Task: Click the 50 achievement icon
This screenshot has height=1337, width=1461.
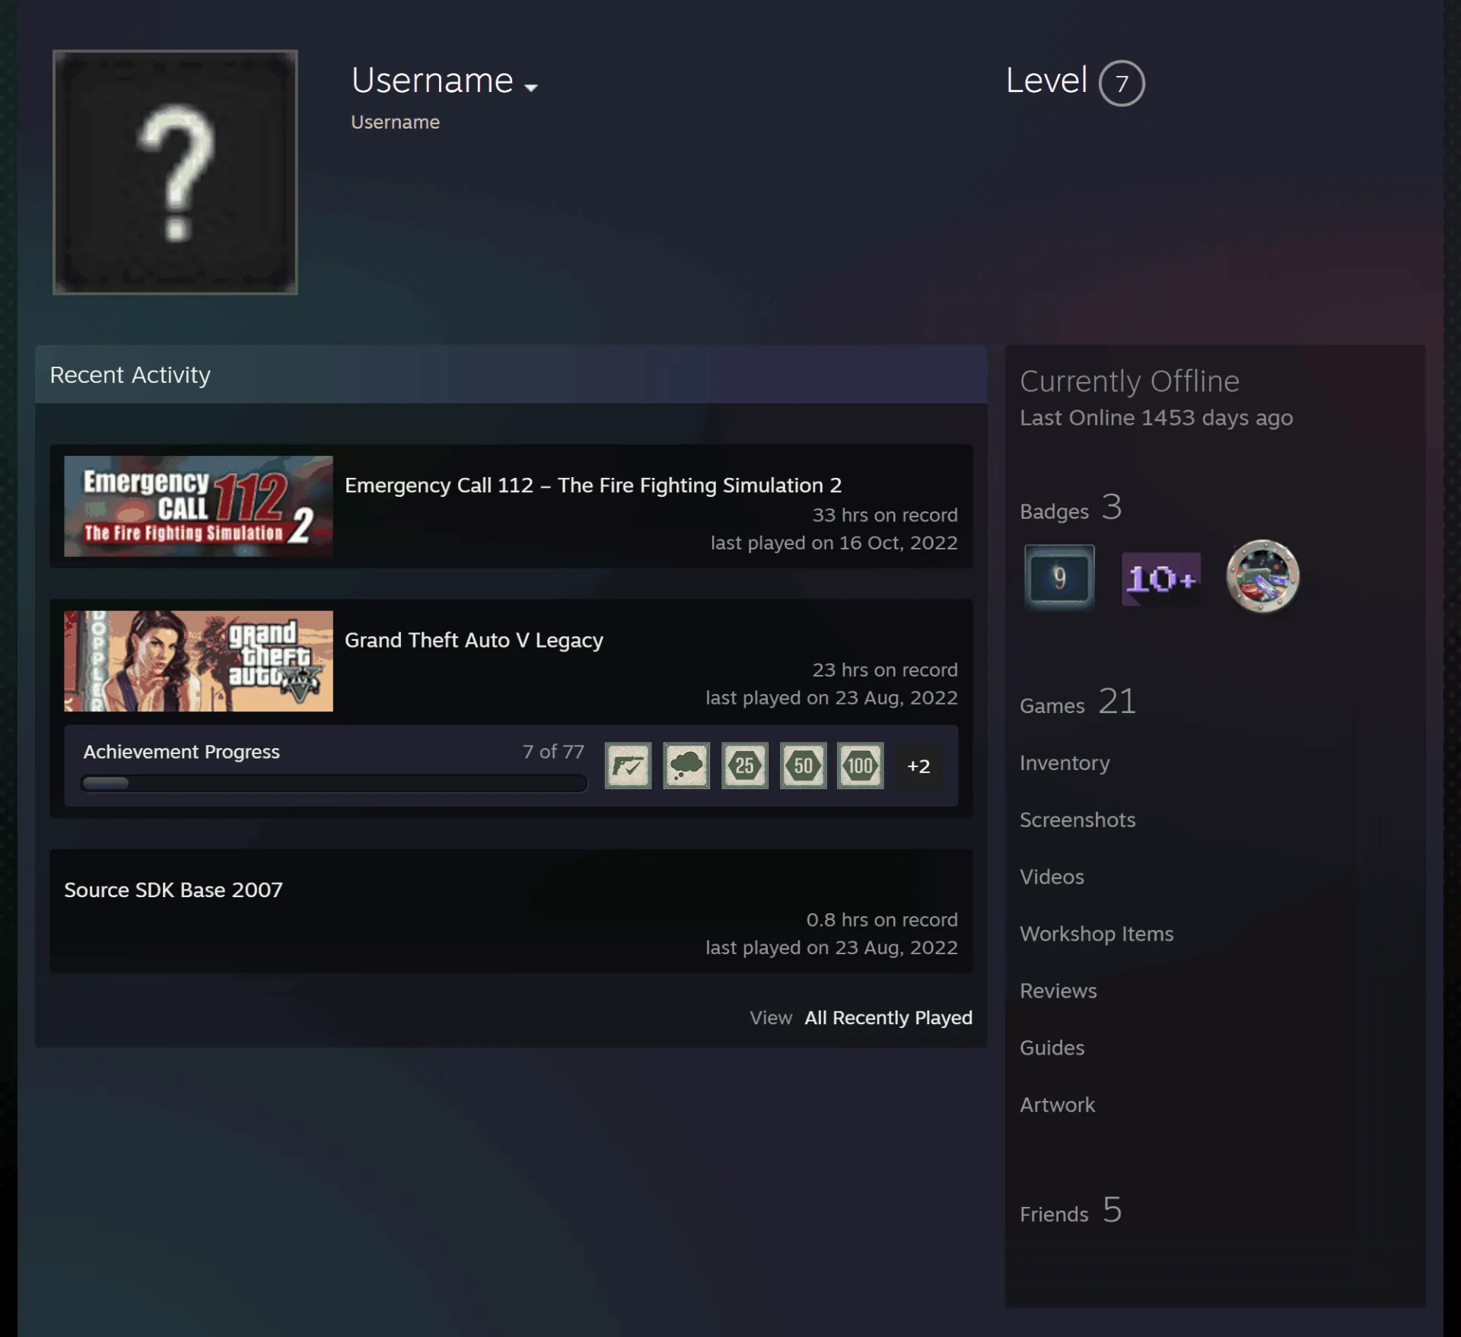Action: pos(804,766)
